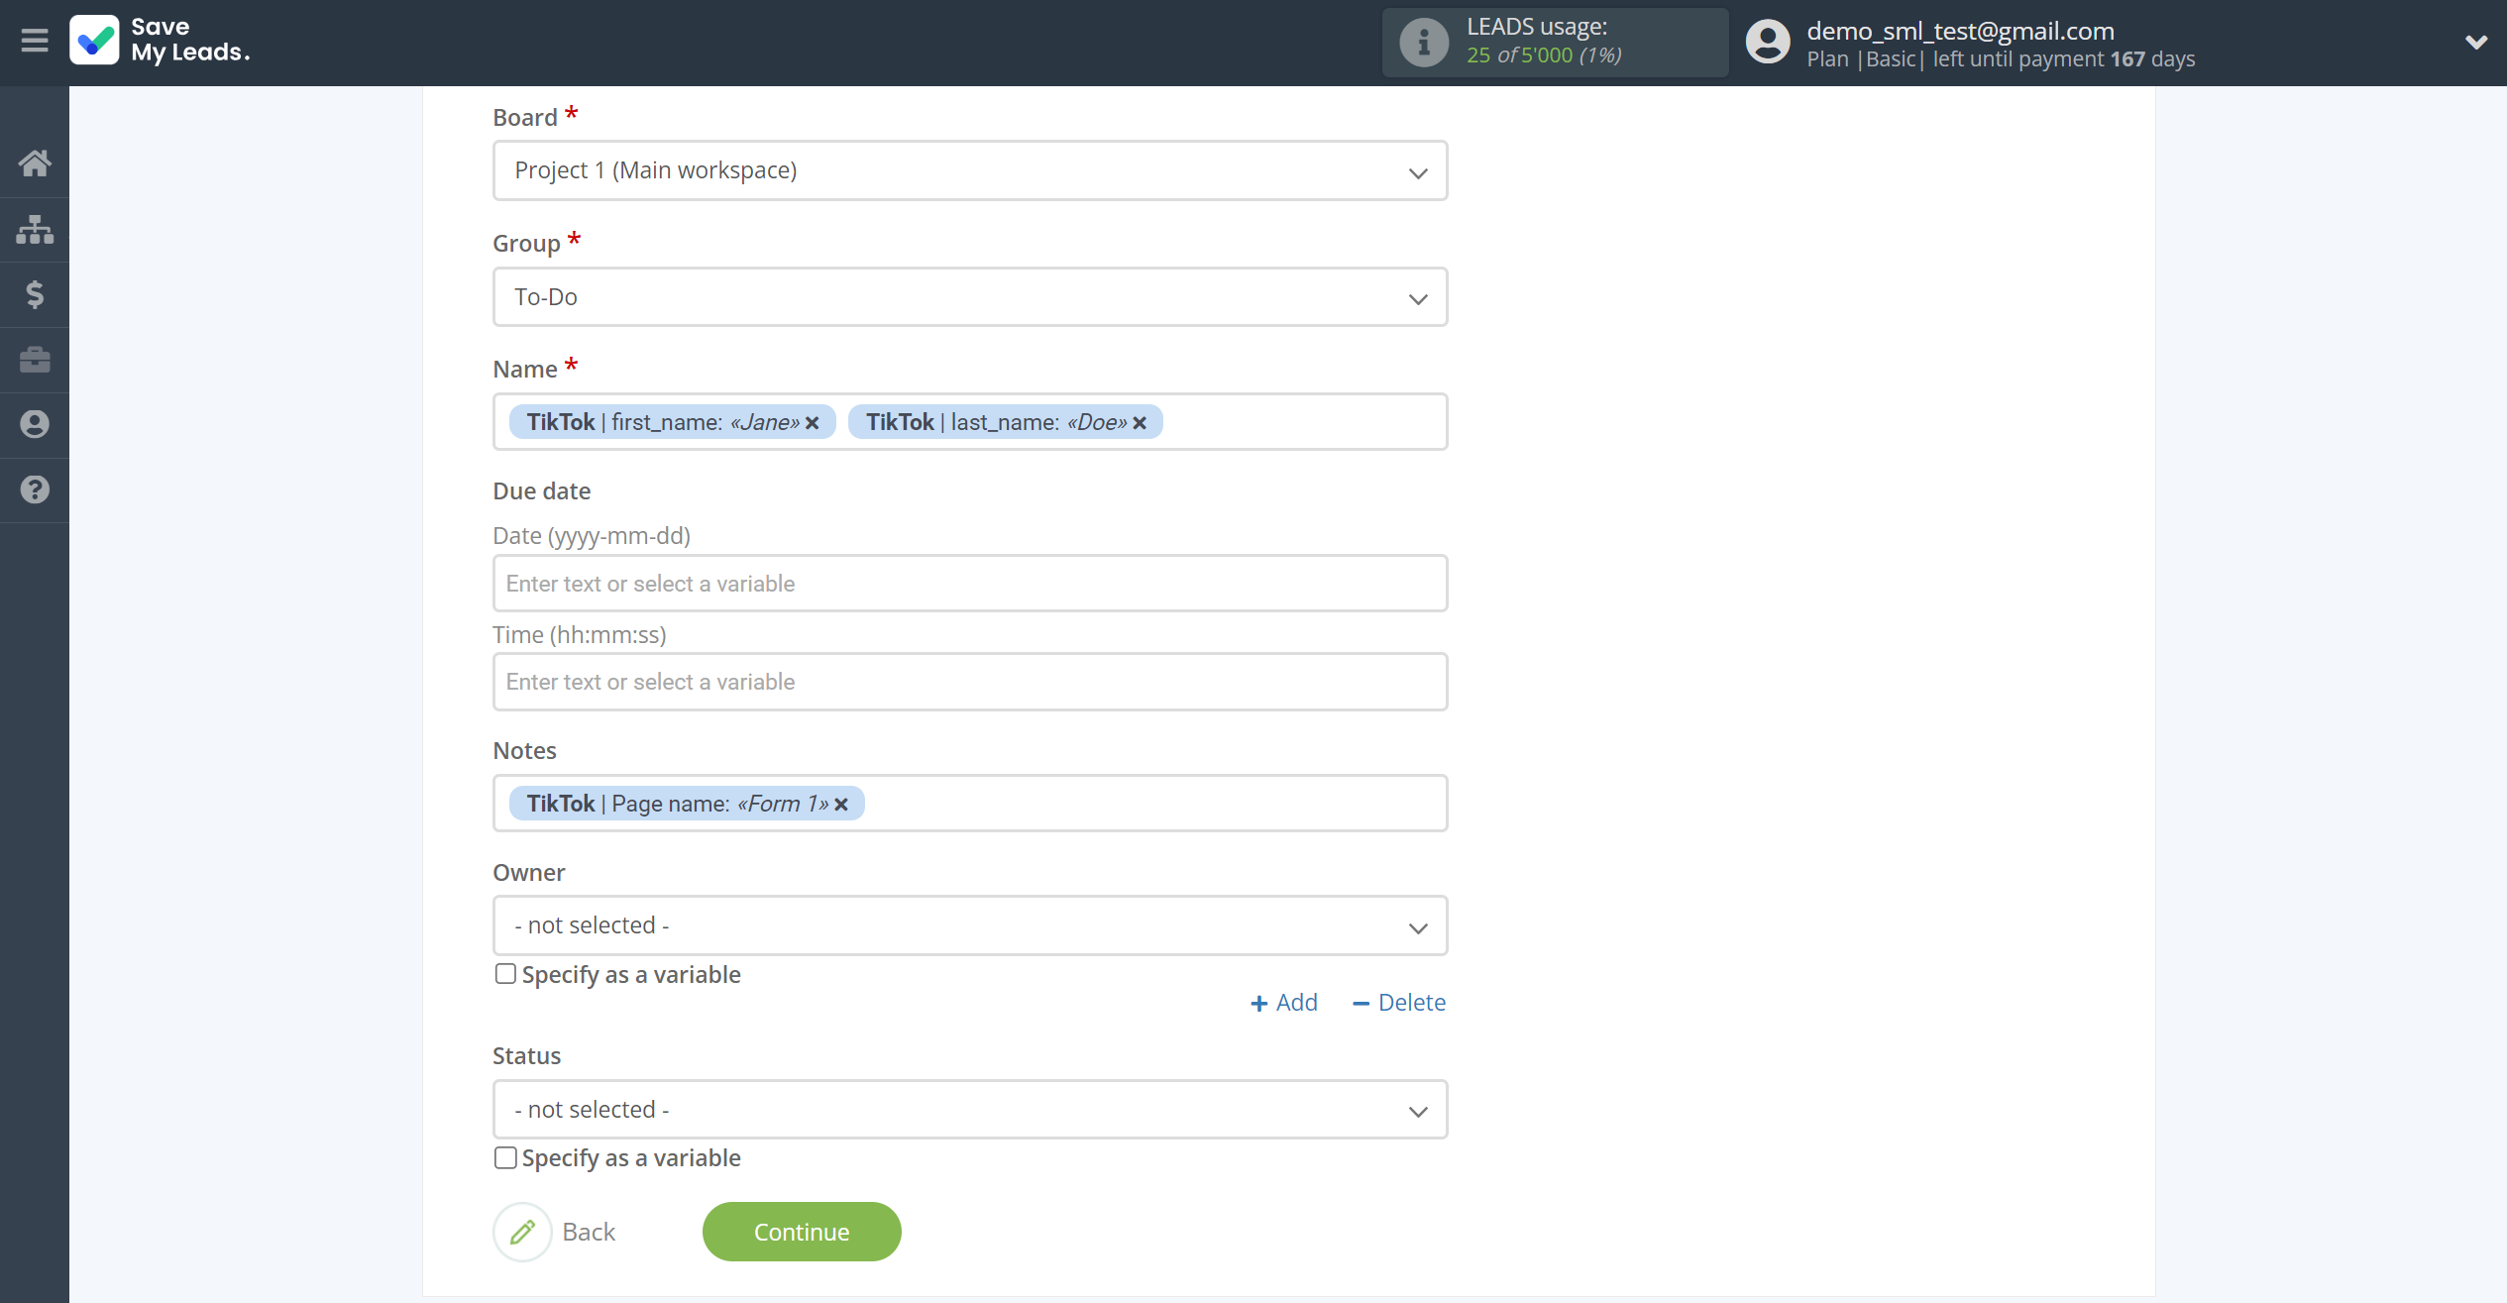Click empty area of Name field

click(1303, 422)
